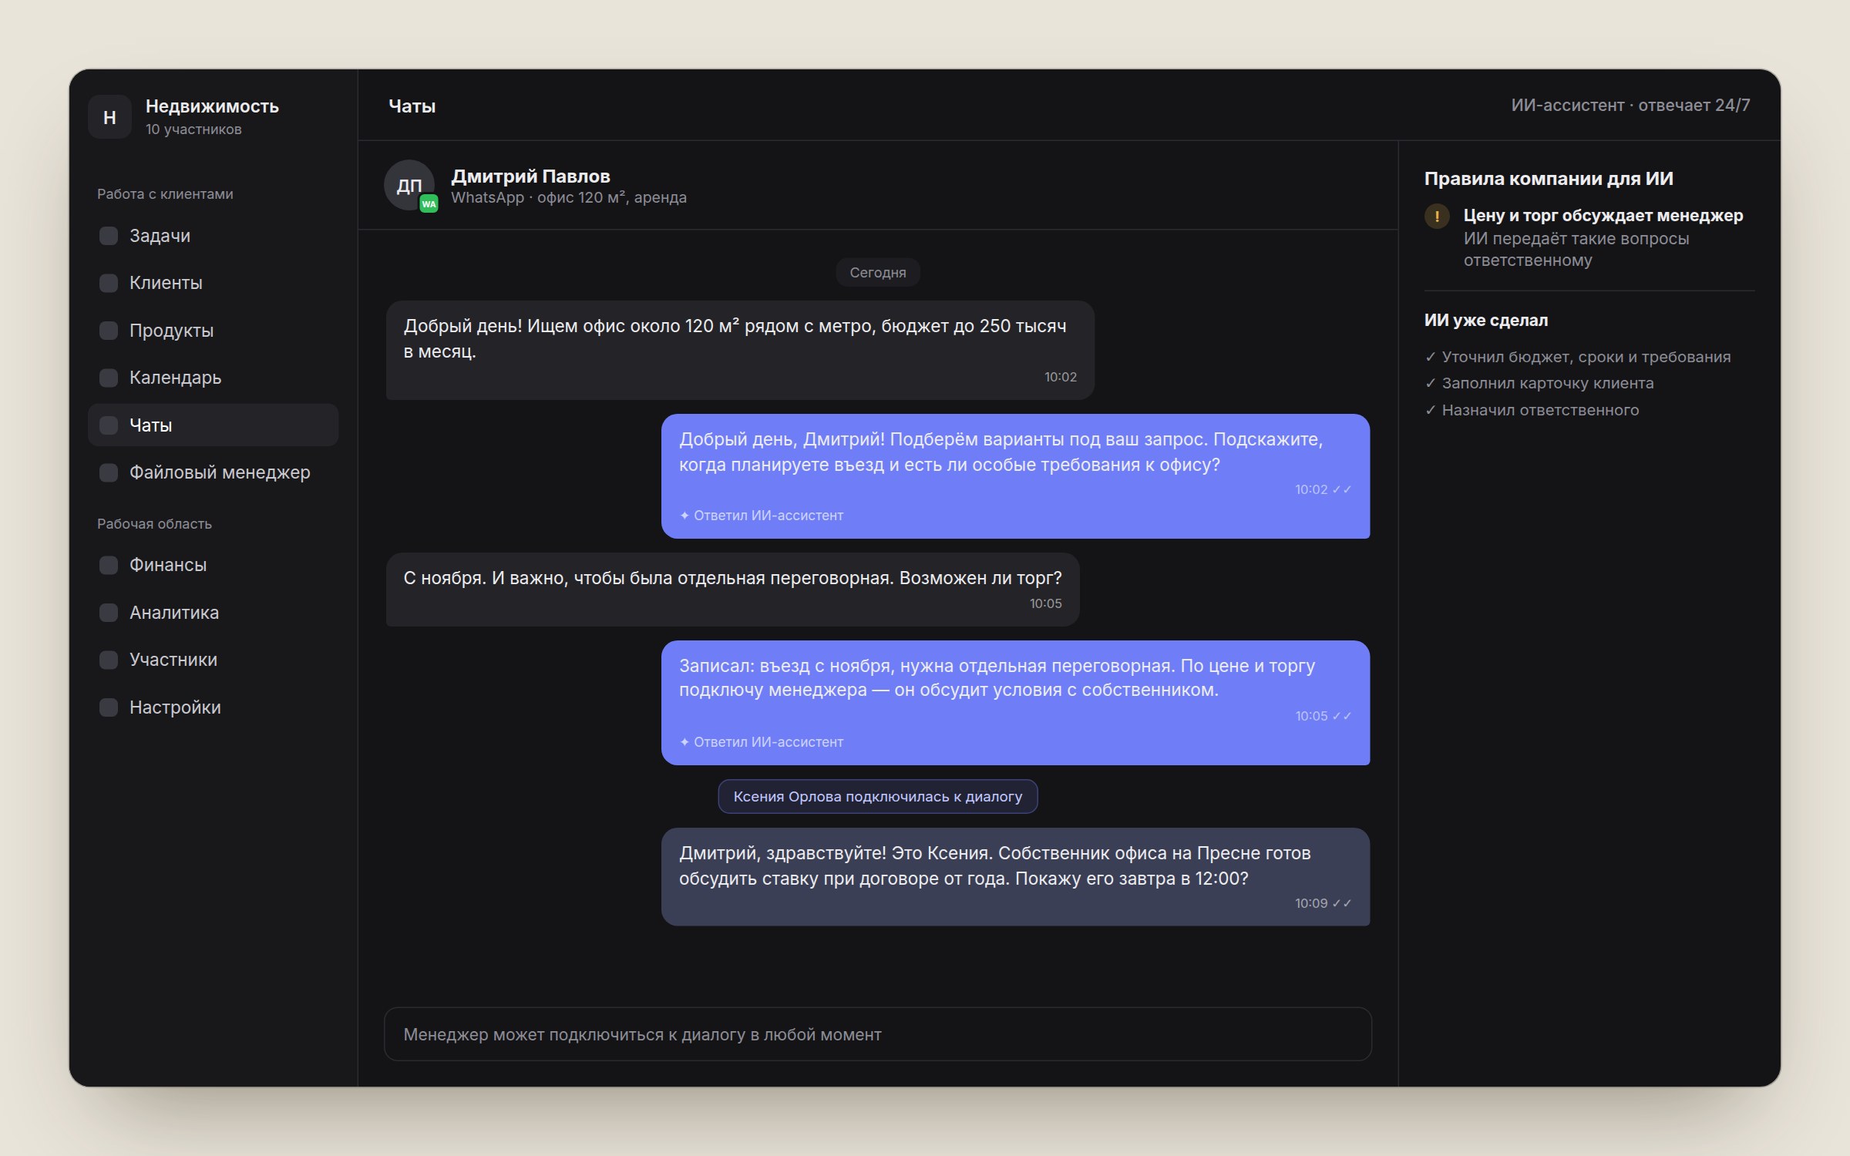Open the Задачи menu item

pos(214,236)
